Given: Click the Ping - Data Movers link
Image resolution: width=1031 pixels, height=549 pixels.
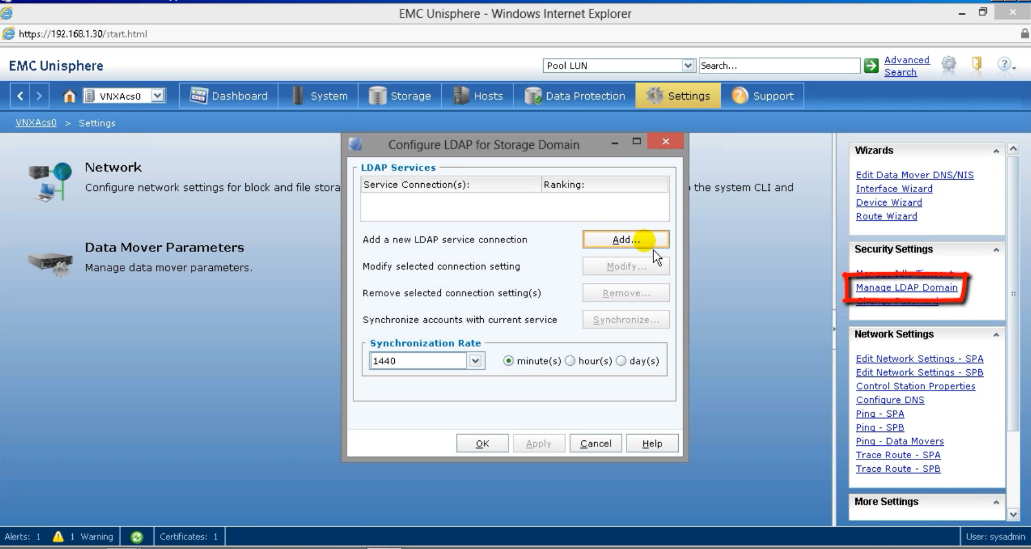Looking at the screenshot, I should click(x=899, y=441).
